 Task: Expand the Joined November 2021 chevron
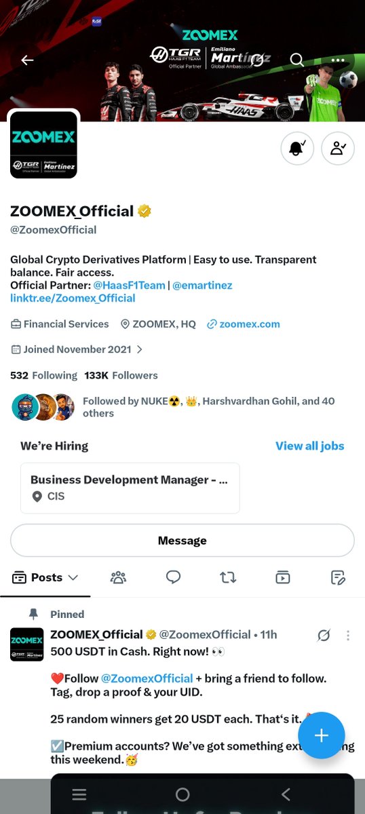140,349
